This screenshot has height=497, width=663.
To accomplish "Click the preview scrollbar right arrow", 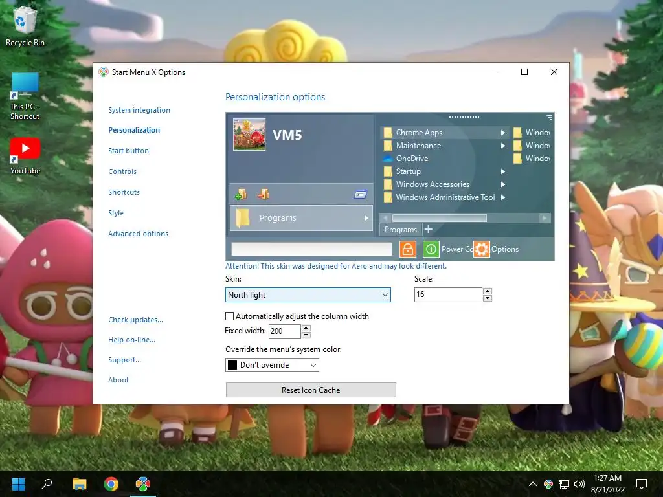I will pos(545,218).
